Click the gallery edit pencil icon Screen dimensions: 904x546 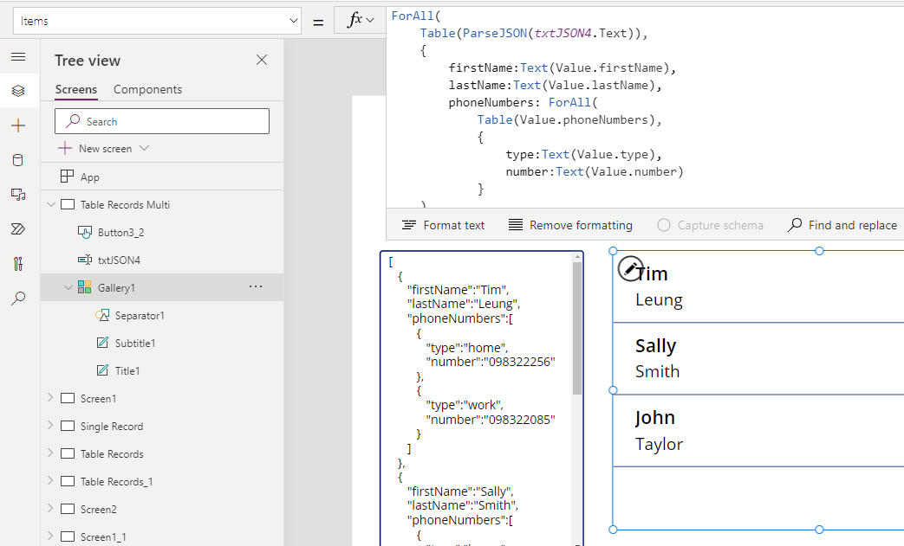pos(630,268)
